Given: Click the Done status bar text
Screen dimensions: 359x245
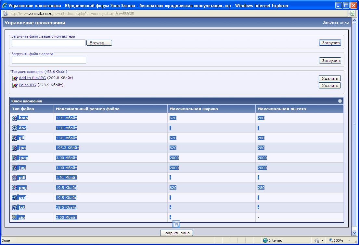Looking at the screenshot, I should point(6,240).
